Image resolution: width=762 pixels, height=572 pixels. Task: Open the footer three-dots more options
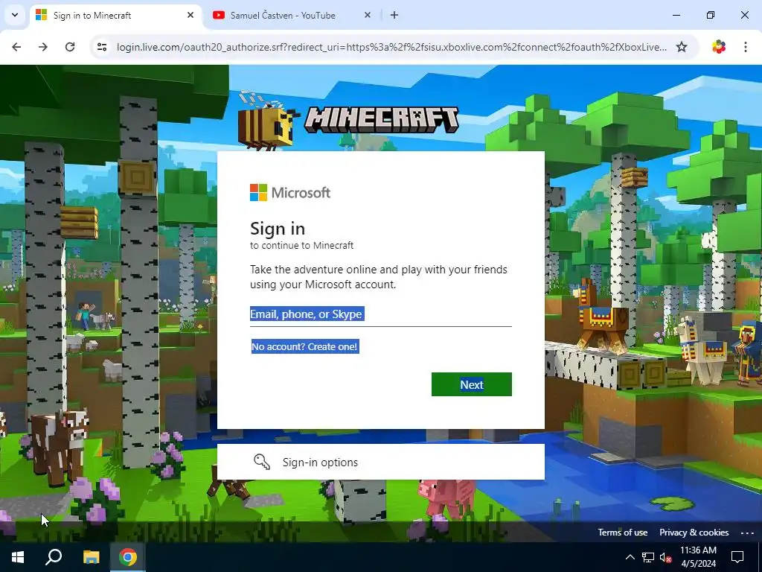747,533
